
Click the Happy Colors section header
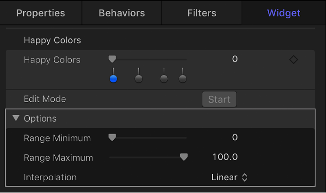pos(53,40)
